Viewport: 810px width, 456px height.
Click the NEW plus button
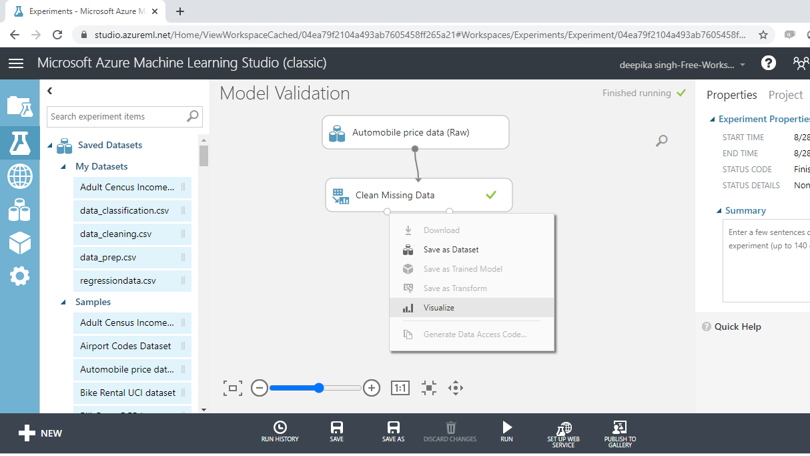pyautogui.click(x=40, y=433)
